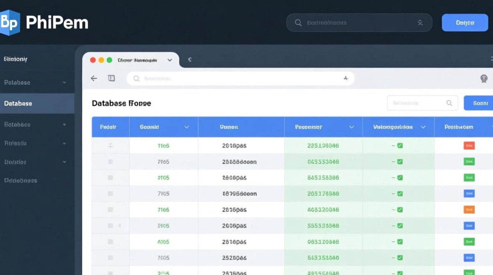The image size is (493, 275).
Task: Click the sparkle icon inside the address bar
Action: tap(345, 78)
